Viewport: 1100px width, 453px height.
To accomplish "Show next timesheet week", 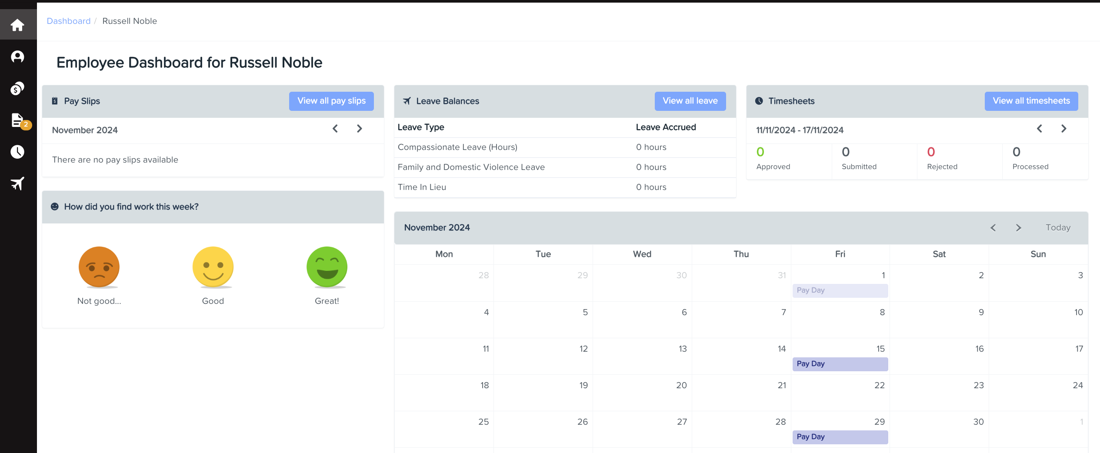I will point(1064,129).
